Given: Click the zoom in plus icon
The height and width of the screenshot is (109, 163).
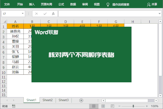Looking at the screenshot, I should 147,106.
